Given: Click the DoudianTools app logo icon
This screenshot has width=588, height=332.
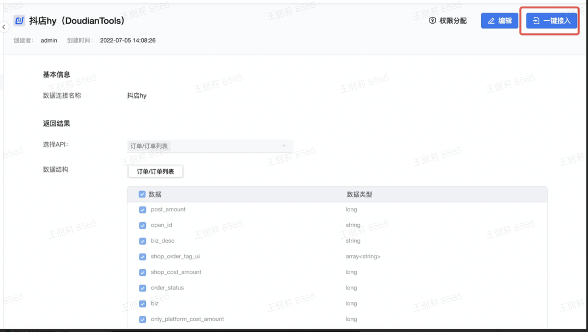Looking at the screenshot, I should [x=19, y=21].
